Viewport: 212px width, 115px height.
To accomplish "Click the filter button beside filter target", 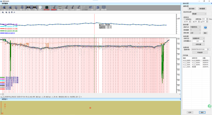I will point(205,33).
